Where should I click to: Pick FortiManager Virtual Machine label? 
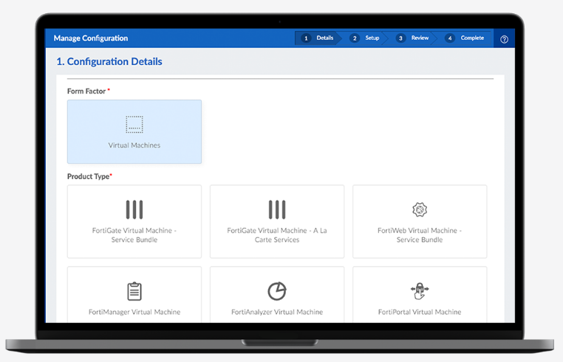coord(134,312)
